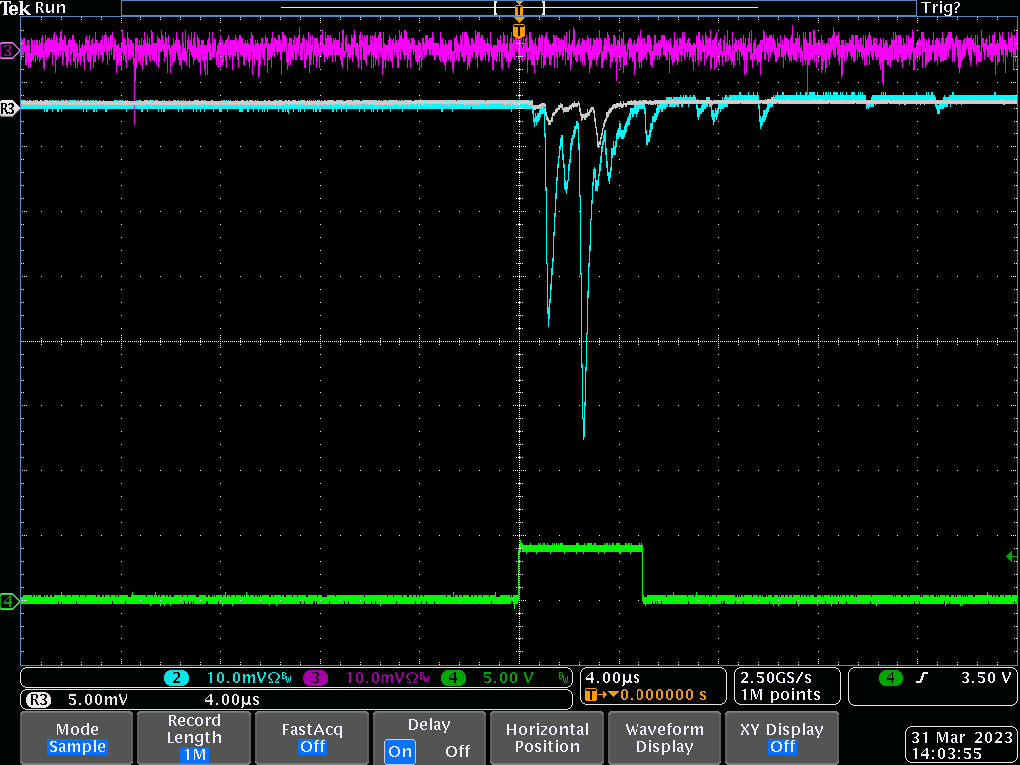Click the cyan channel 2 badge in readout bar
The image size is (1020, 765).
click(x=176, y=678)
